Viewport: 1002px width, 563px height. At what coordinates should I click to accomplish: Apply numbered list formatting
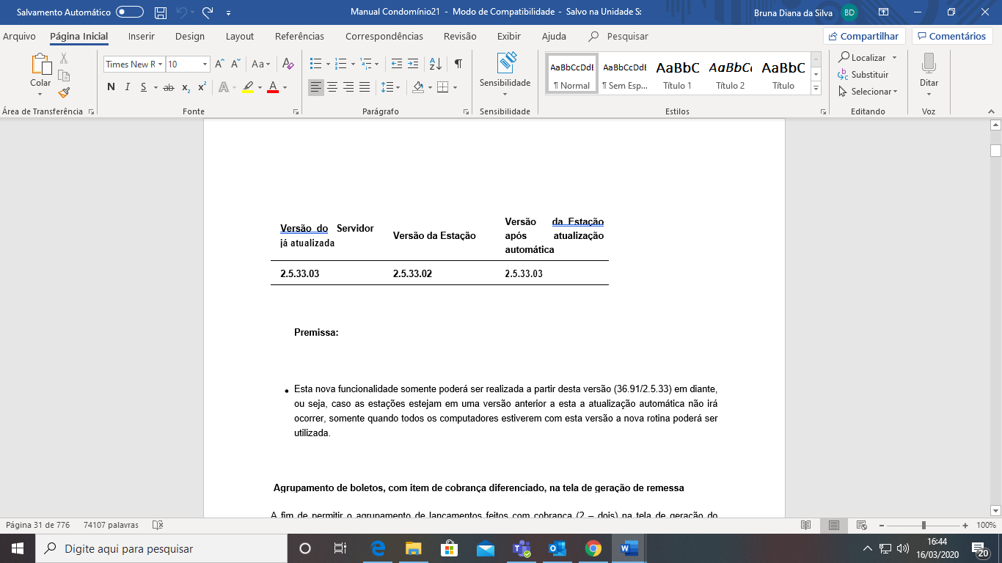(x=340, y=65)
